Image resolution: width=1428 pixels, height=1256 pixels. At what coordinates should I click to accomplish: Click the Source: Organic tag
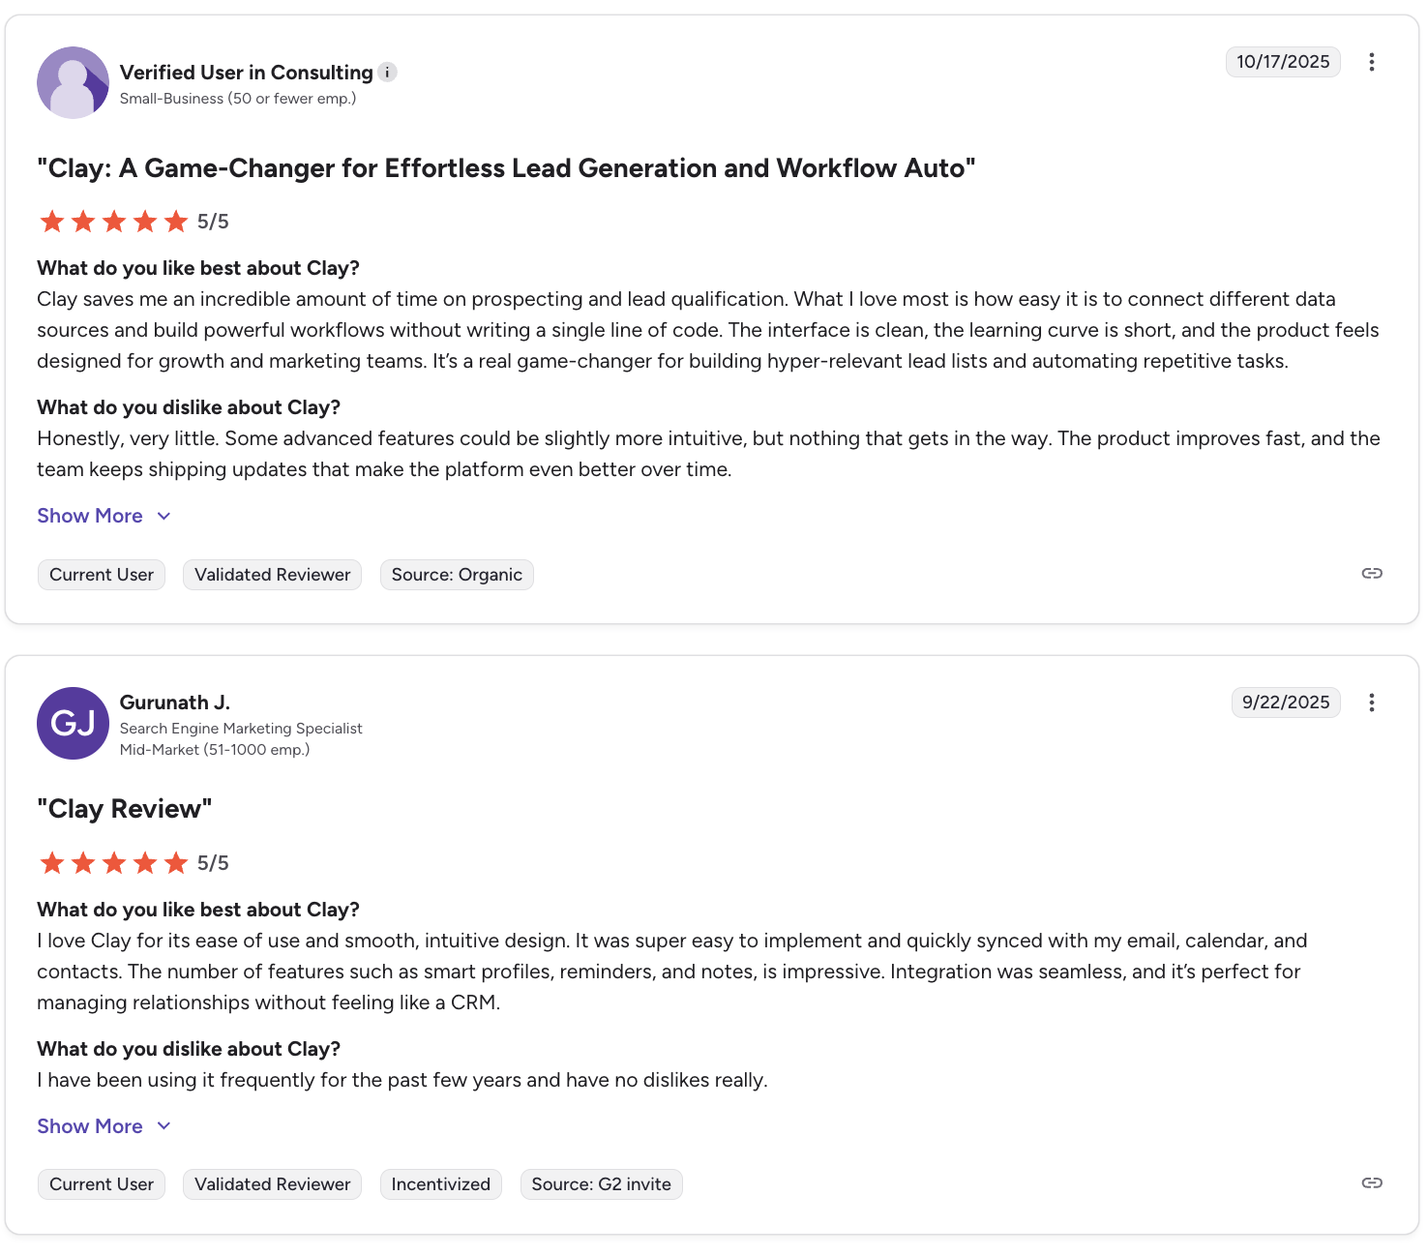pos(457,575)
